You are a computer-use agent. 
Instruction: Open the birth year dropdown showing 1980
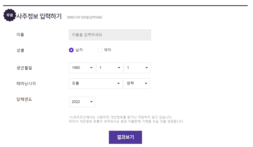coord(82,68)
